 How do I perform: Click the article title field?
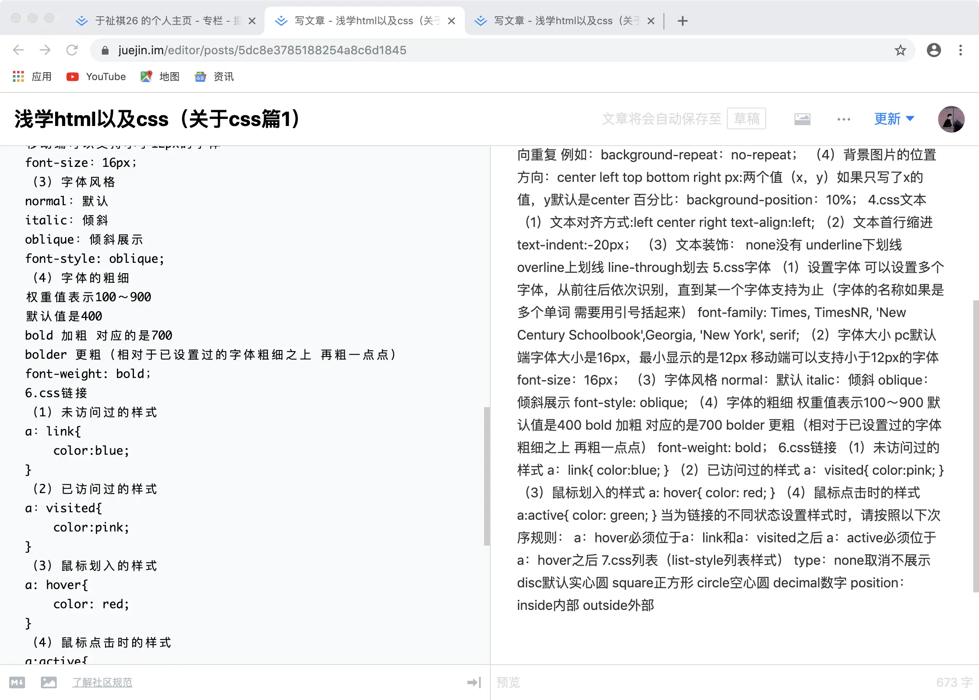click(157, 119)
